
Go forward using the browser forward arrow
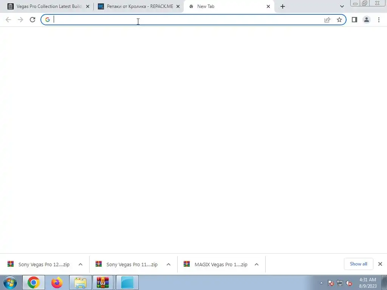20,20
